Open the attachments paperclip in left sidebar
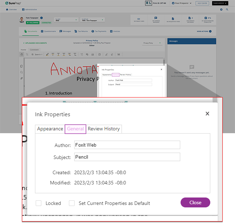This screenshot has height=224, width=235. coord(22,78)
